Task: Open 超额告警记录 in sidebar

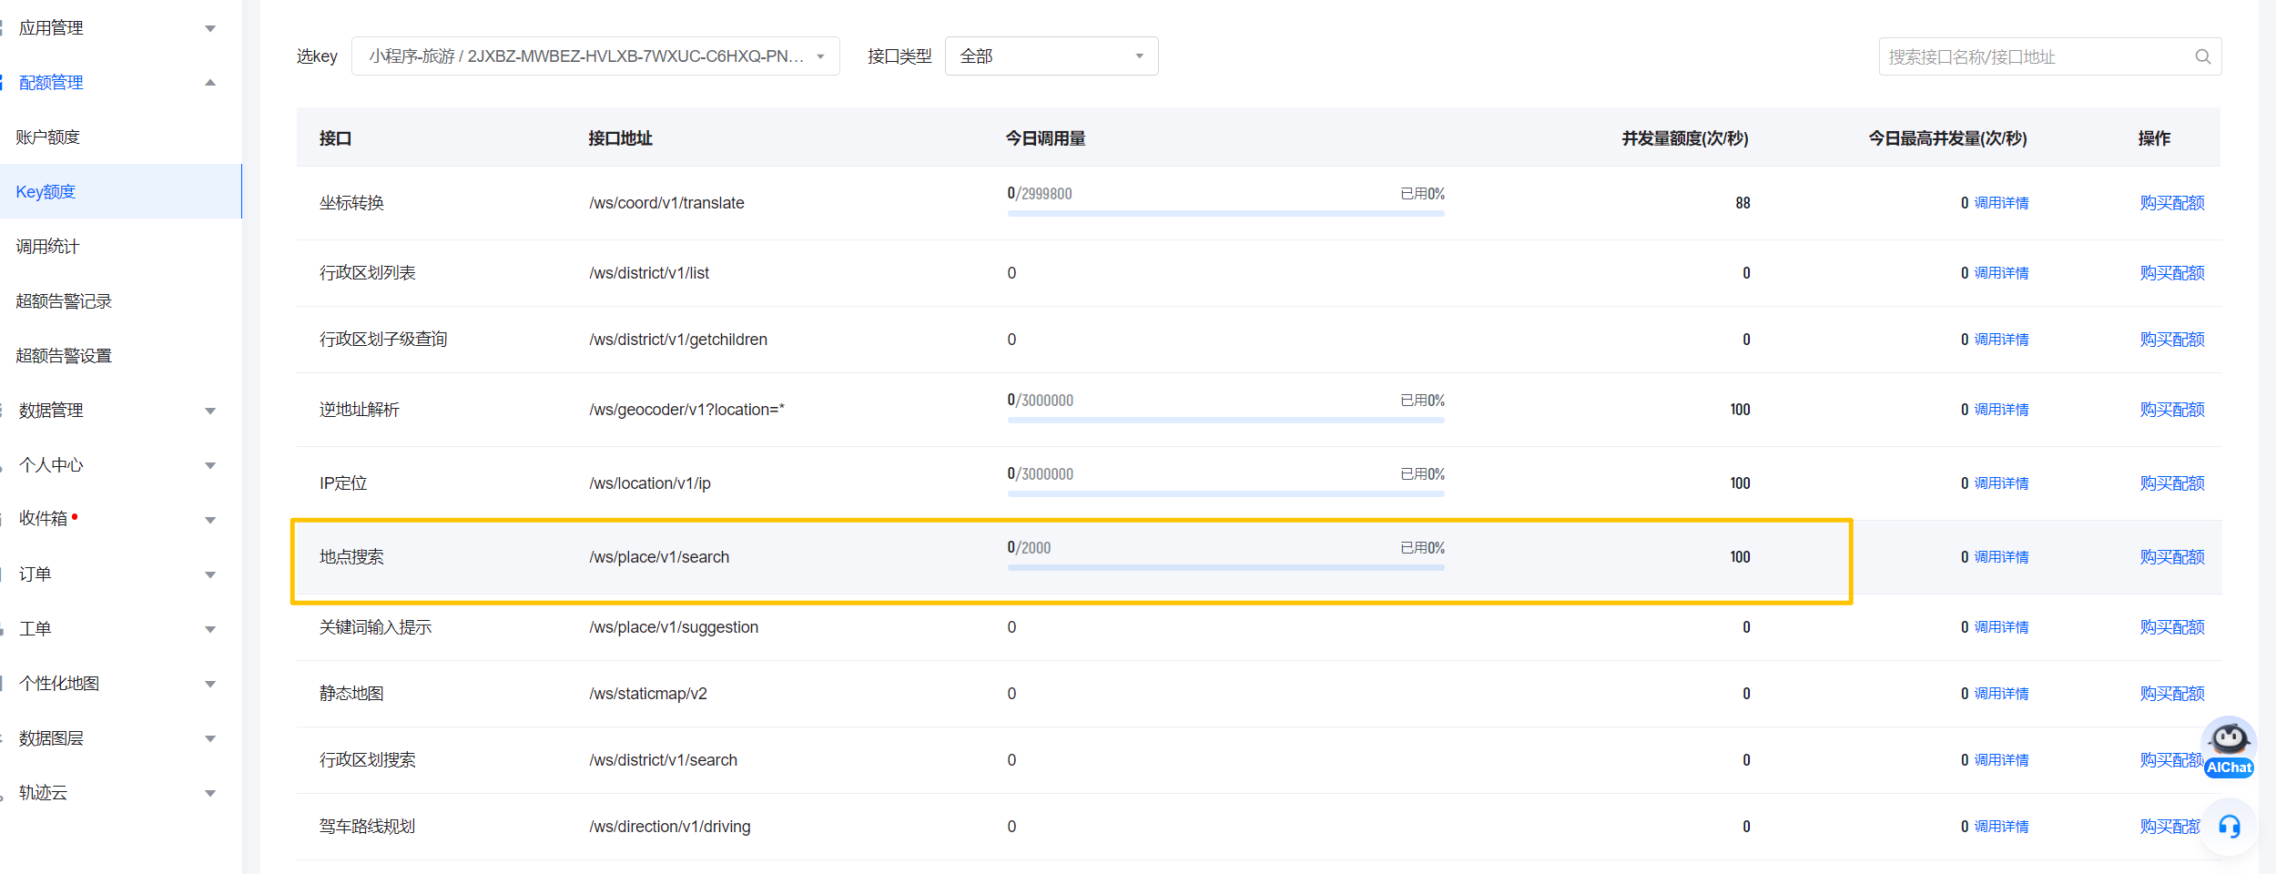Action: 64,301
